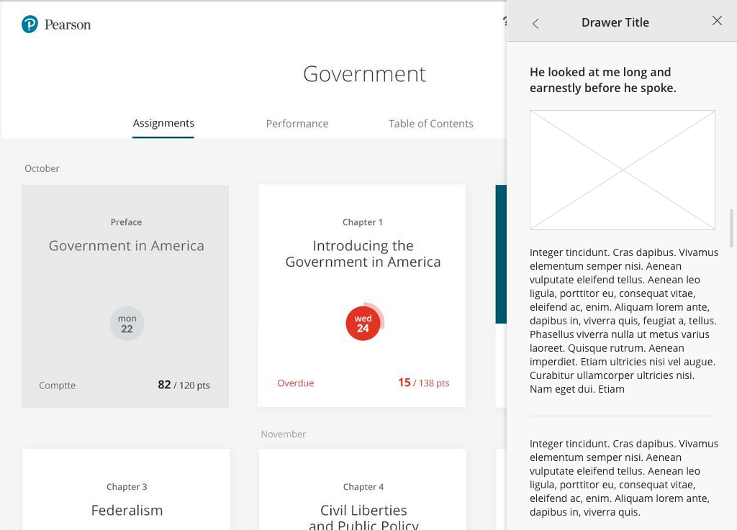Viewport: 737px width, 530px height.
Task: Open the Performance tab
Action: pos(297,124)
